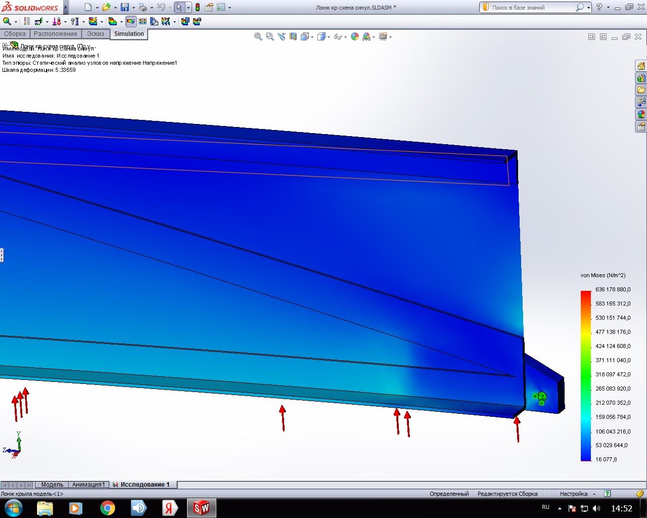Open the Study Advisor magnifier icon
647x518 pixels.
(x=7, y=21)
